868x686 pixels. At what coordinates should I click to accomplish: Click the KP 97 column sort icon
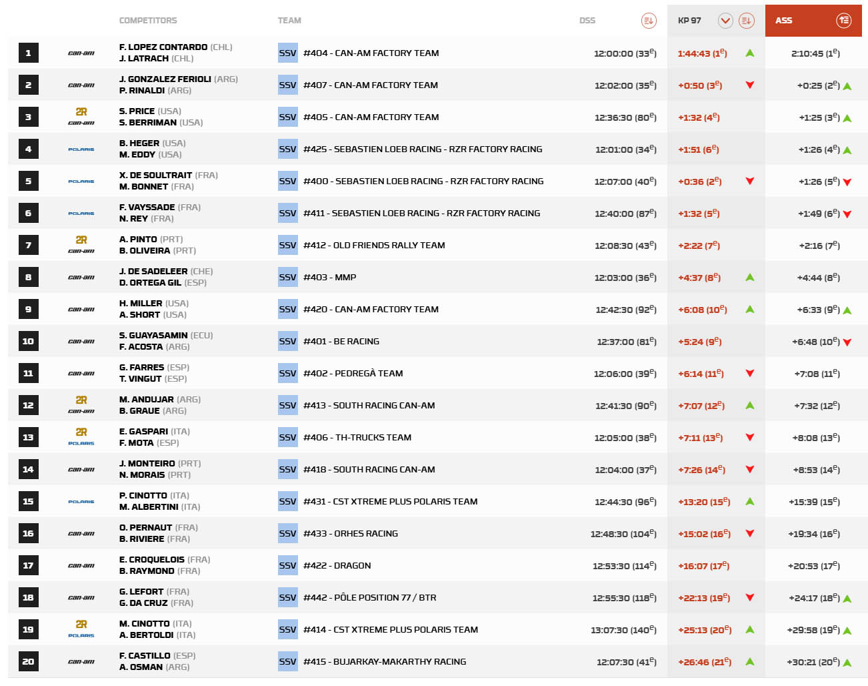746,21
